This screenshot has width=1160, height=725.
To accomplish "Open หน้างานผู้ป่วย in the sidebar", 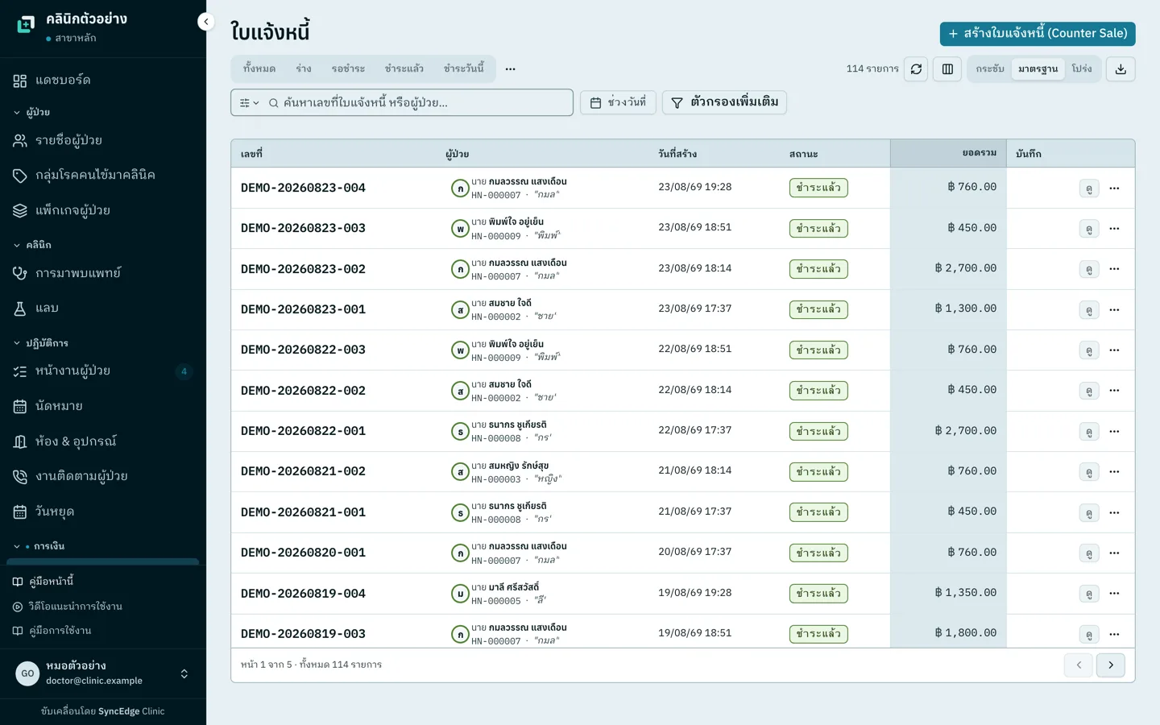I will tap(103, 371).
